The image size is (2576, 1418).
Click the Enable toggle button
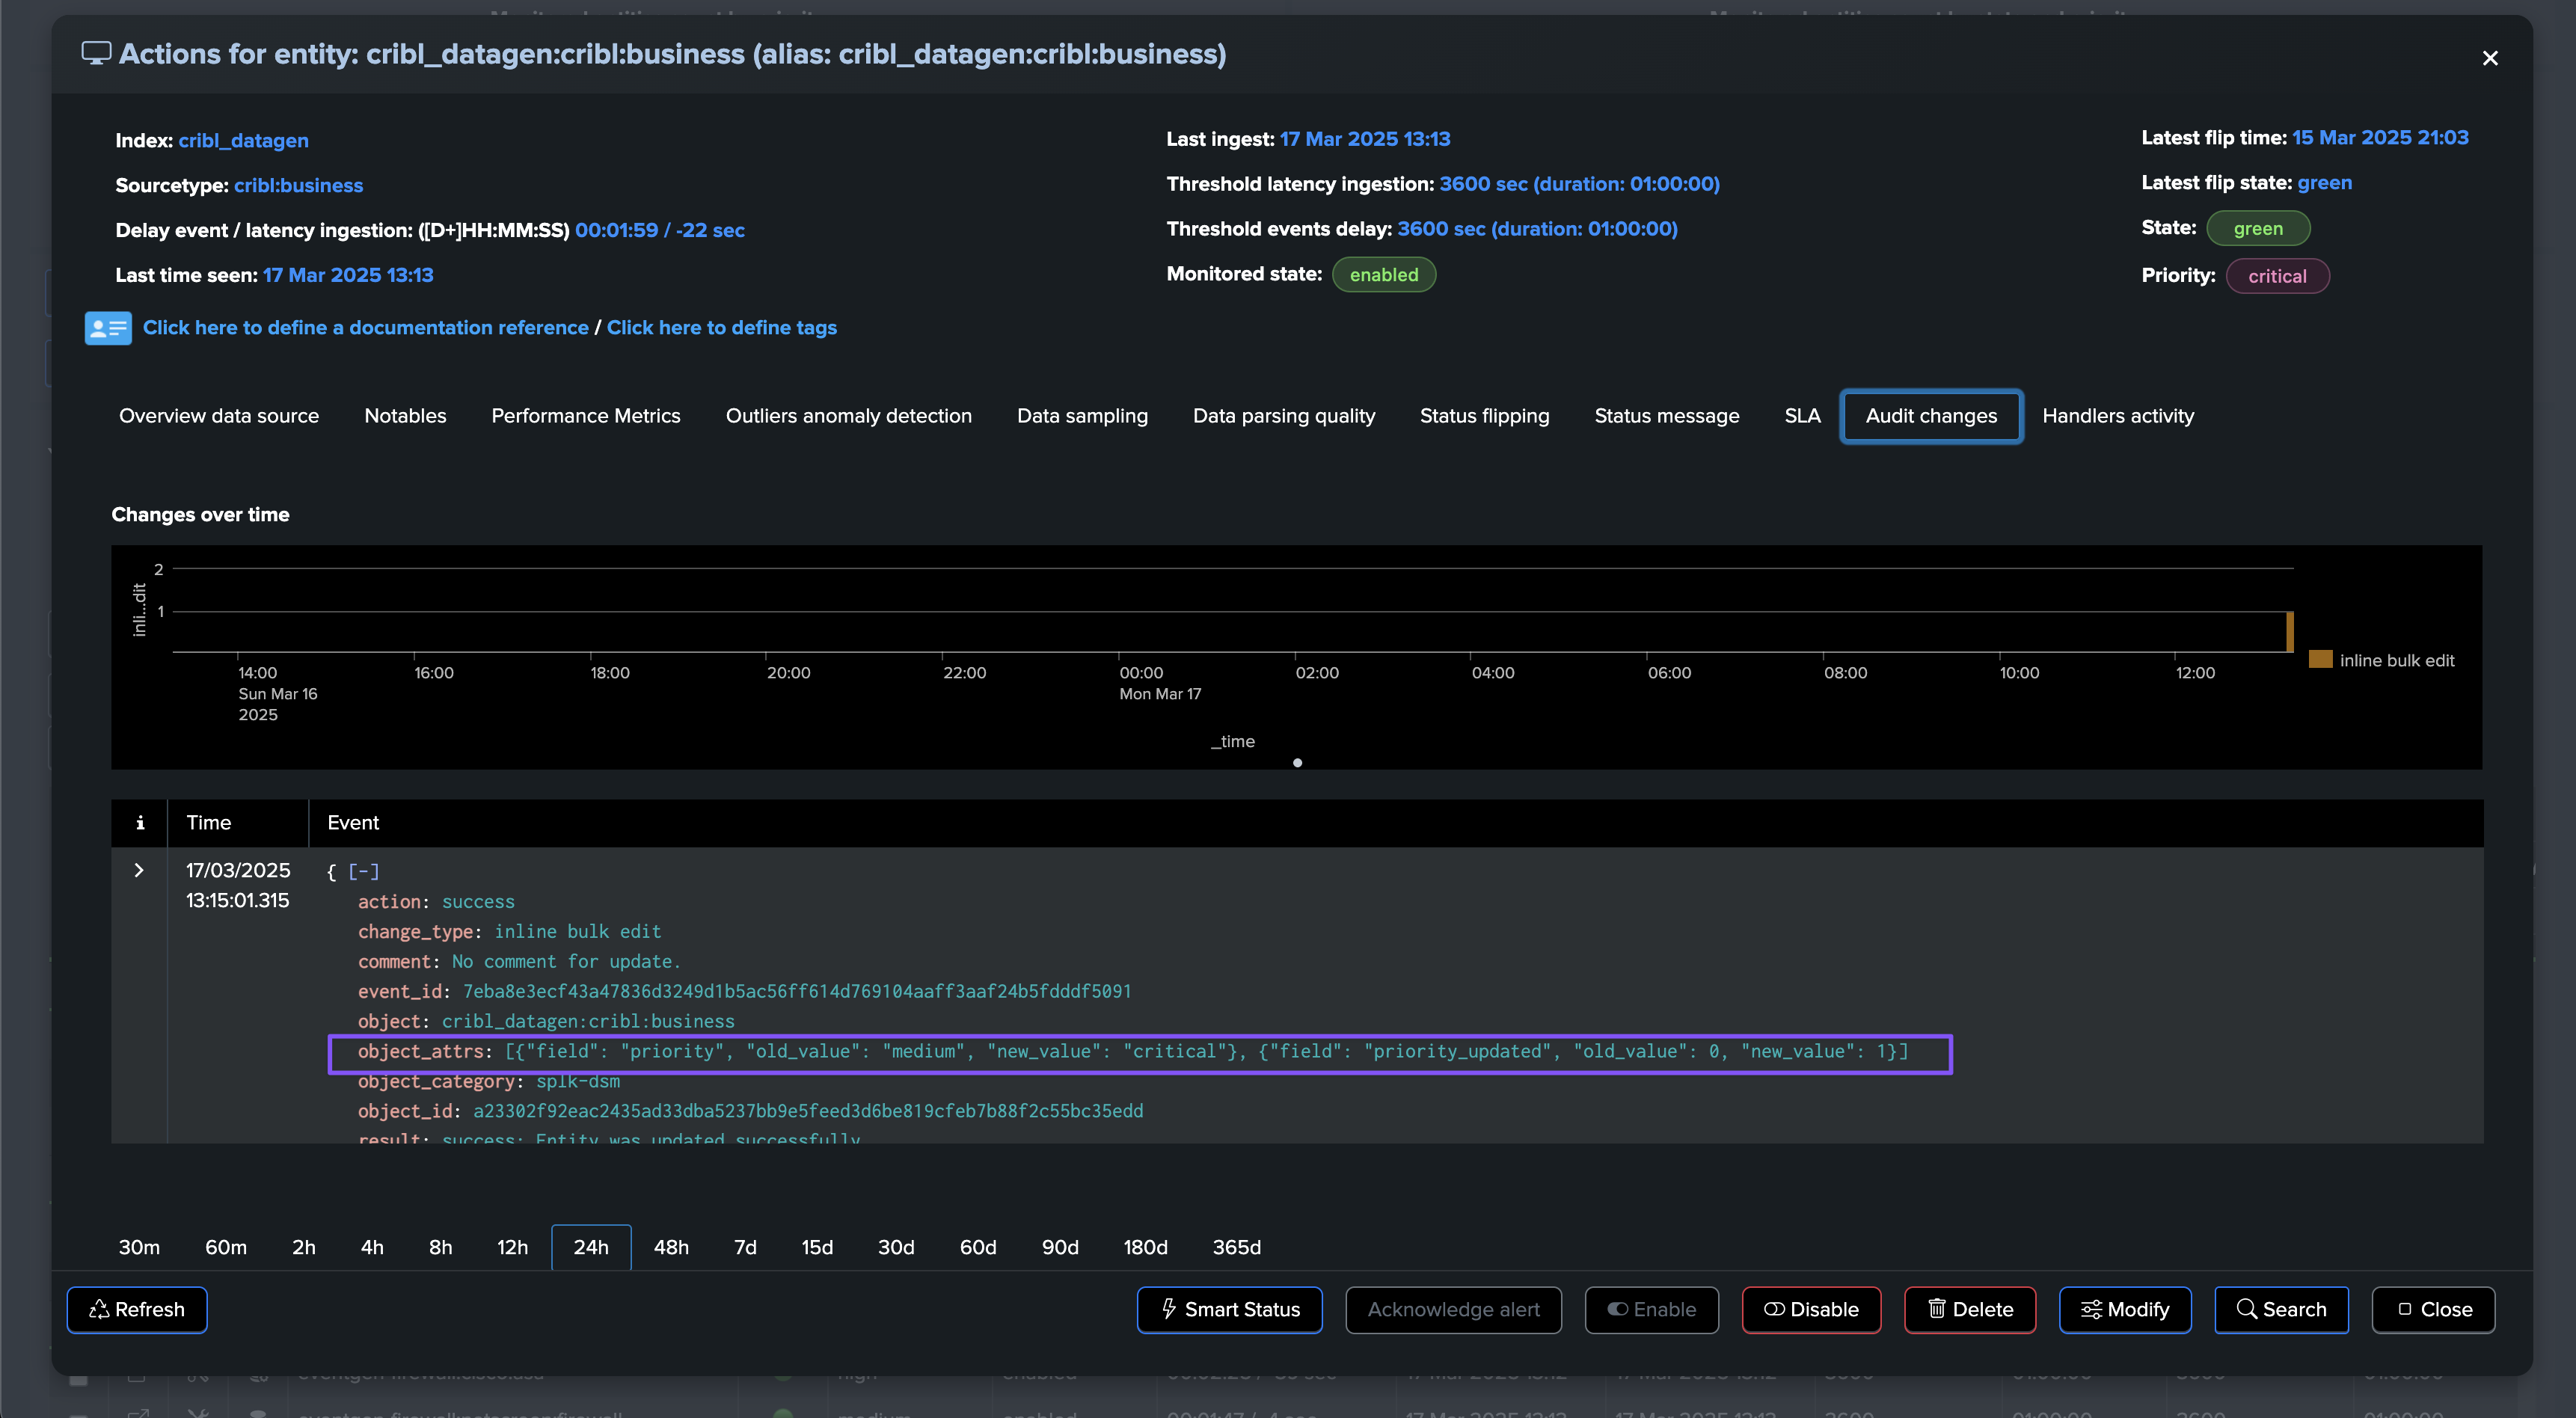pos(1651,1310)
